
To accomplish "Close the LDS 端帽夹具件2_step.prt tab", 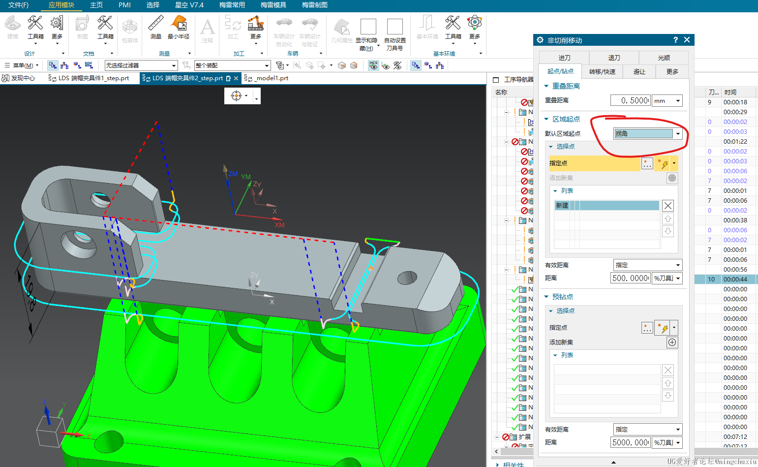I will tap(236, 78).
